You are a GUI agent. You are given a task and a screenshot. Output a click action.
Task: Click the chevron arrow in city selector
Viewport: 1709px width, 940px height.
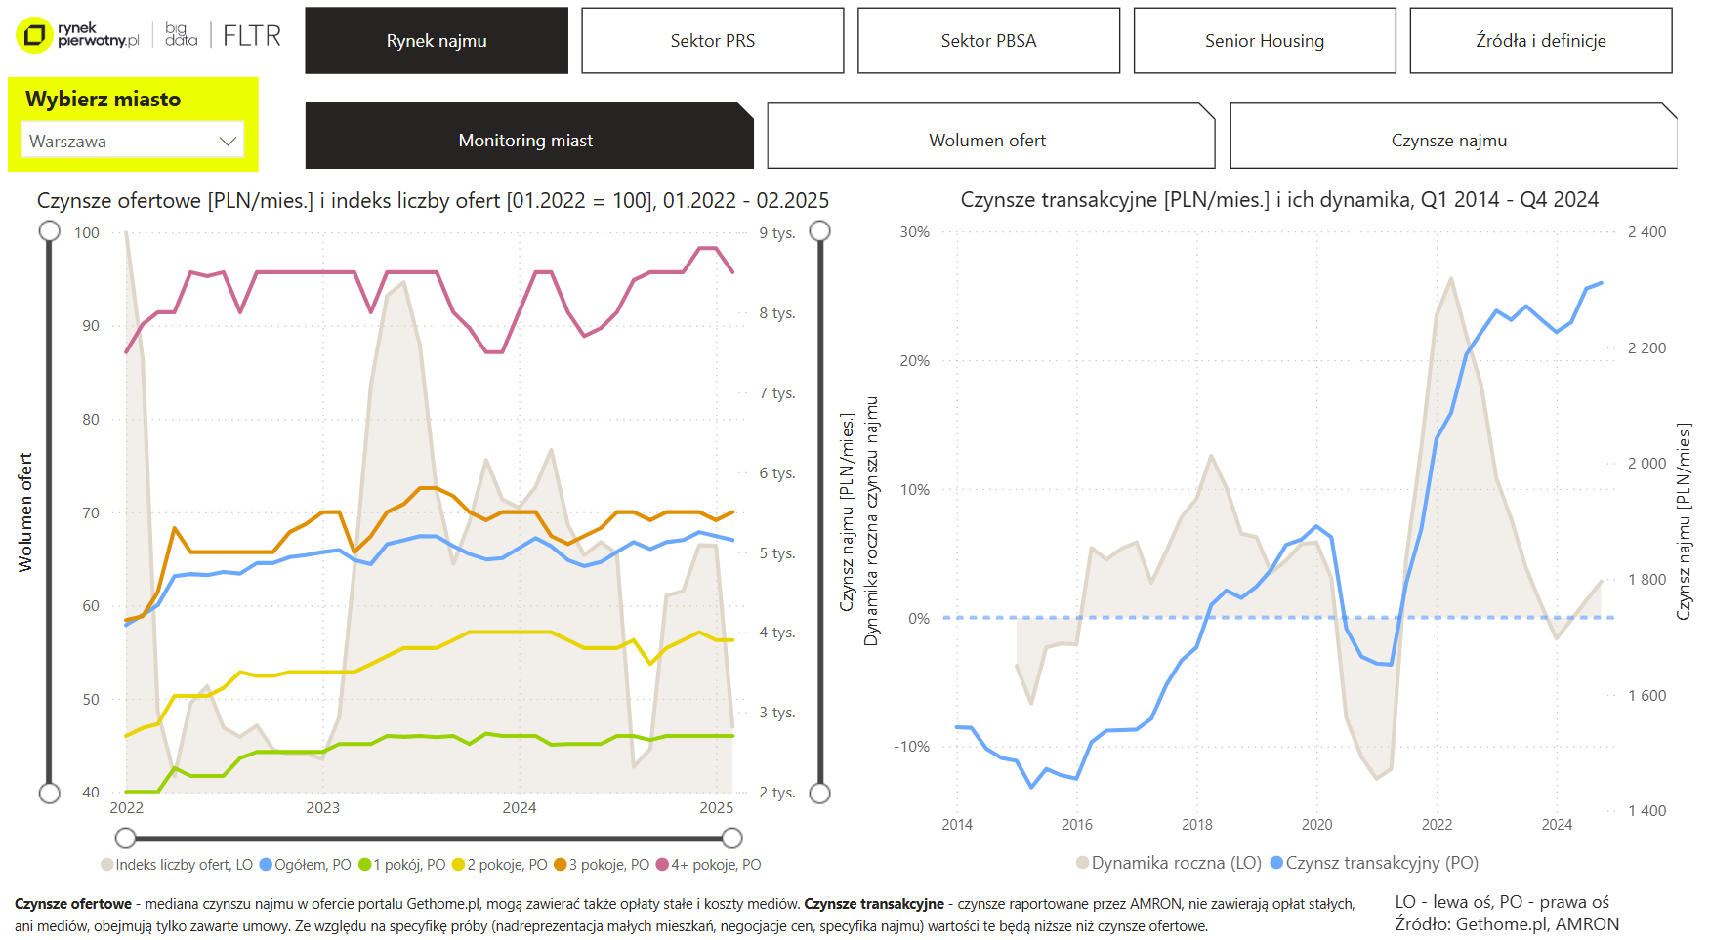pyautogui.click(x=229, y=141)
